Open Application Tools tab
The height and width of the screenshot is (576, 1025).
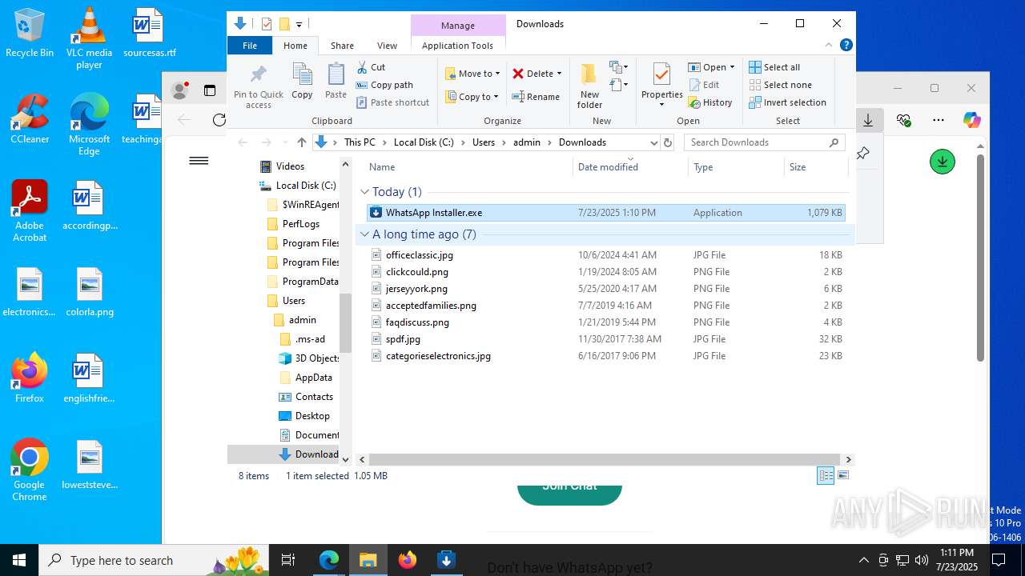[x=457, y=46]
